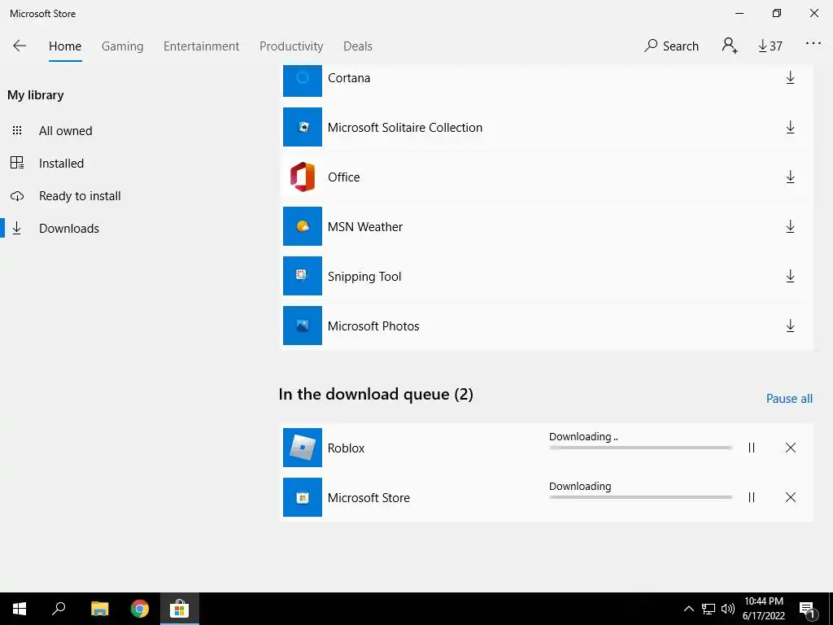This screenshot has height=625, width=833.
Task: Click the Snipping Tool app name
Action: (x=364, y=277)
